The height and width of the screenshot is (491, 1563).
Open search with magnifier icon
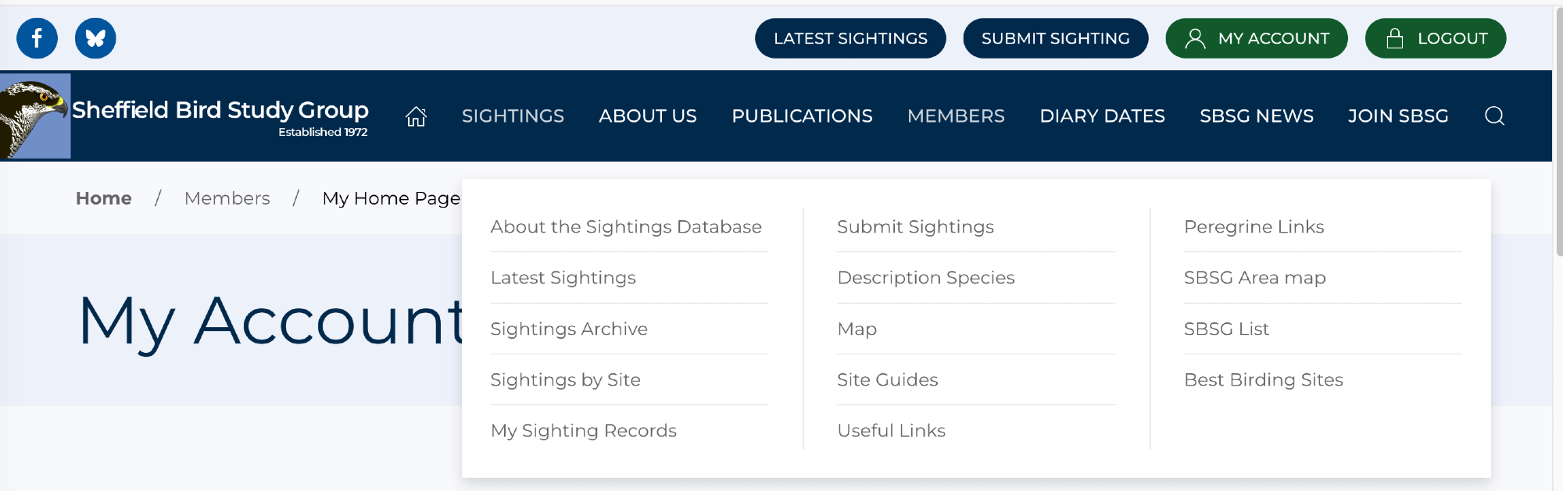(1494, 116)
